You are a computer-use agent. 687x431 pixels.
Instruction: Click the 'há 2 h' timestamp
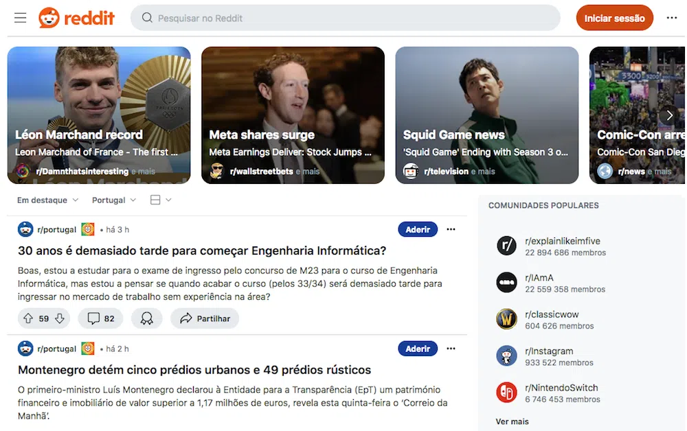click(x=117, y=349)
